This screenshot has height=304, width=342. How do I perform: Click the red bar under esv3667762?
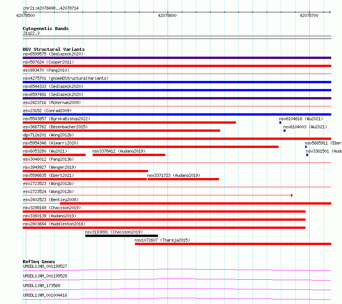click(121, 131)
